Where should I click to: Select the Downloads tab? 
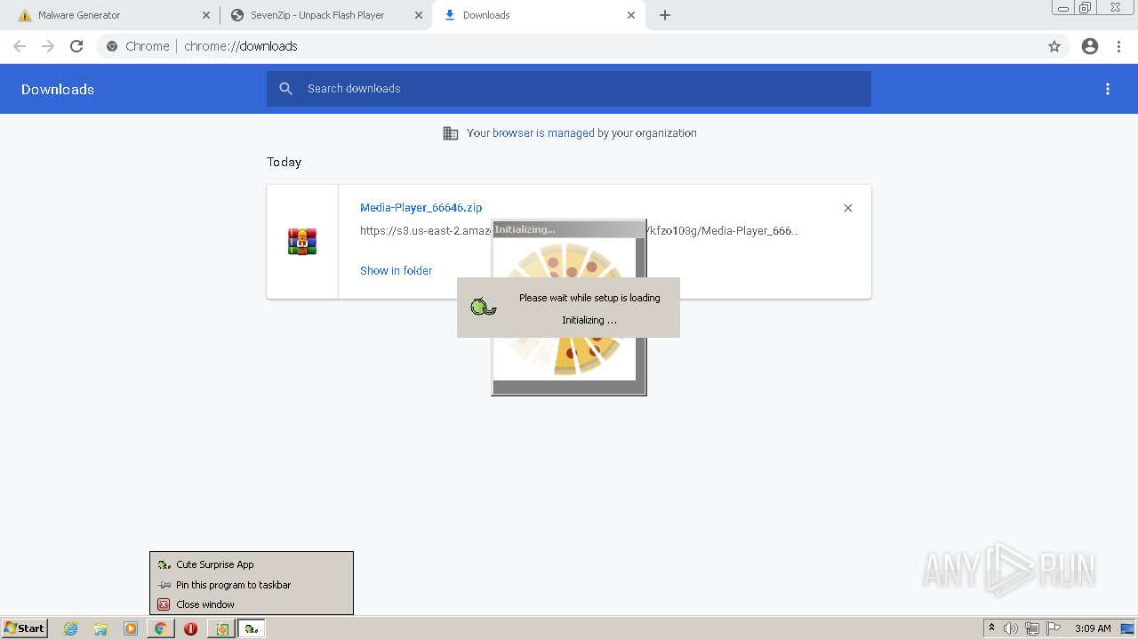(538, 15)
